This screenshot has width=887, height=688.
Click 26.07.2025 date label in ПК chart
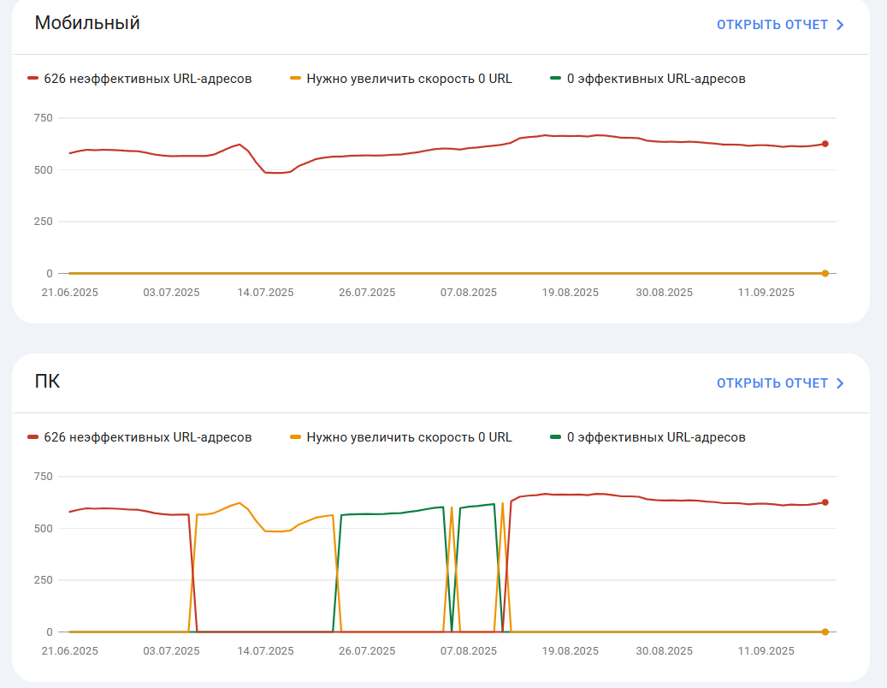[x=367, y=651]
